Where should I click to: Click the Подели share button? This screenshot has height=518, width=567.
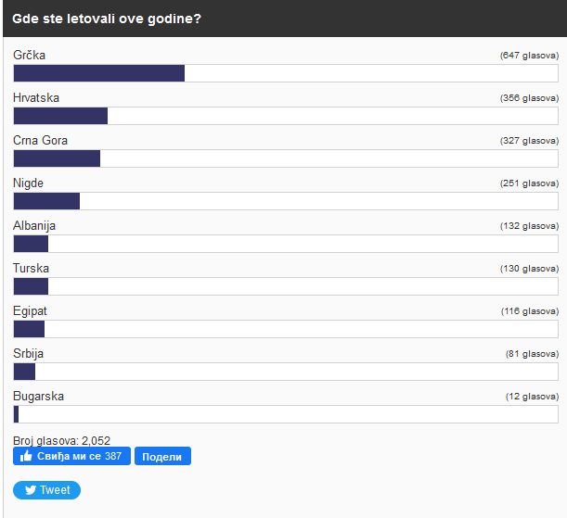pyautogui.click(x=162, y=456)
